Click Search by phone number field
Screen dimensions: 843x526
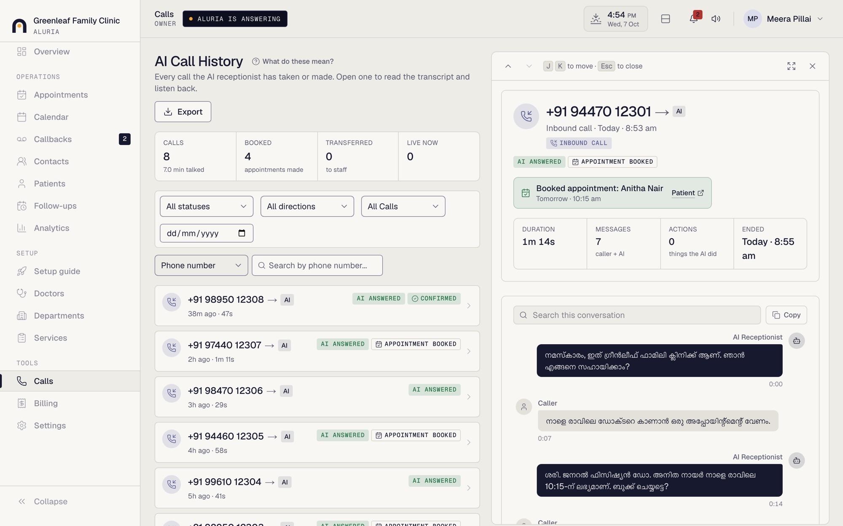[x=317, y=266]
